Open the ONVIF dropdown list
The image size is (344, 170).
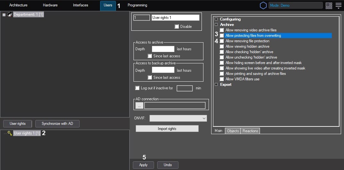pos(178,118)
